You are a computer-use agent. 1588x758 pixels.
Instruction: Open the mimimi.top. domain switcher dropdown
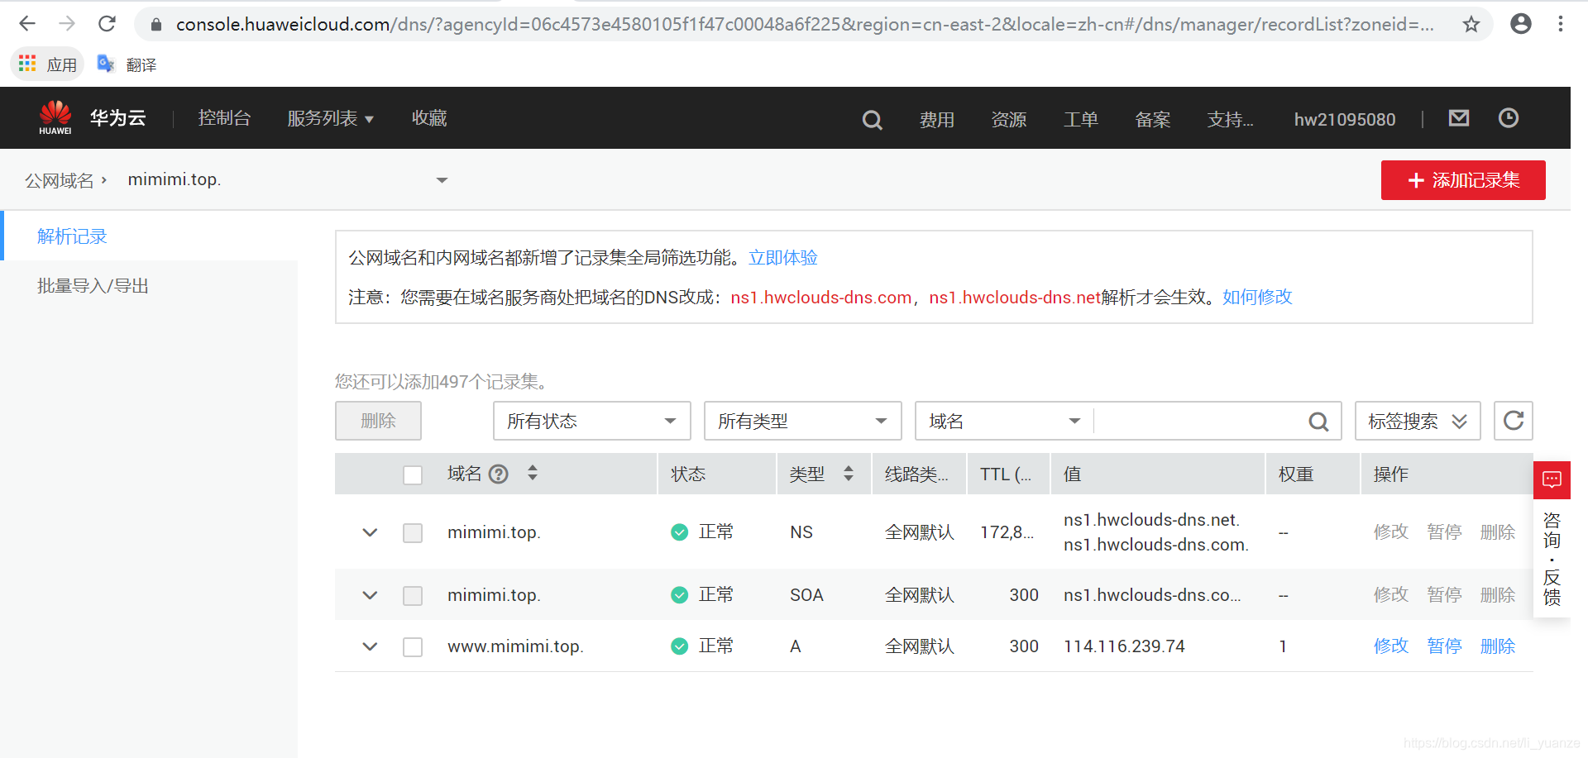pyautogui.click(x=288, y=179)
